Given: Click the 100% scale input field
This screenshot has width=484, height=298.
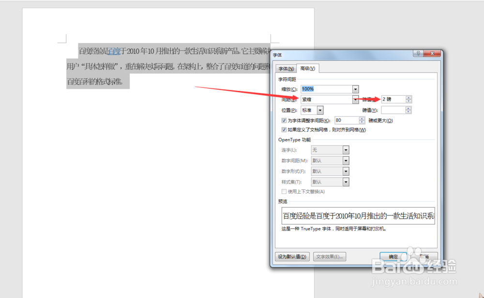Looking at the screenshot, I should tap(327, 89).
